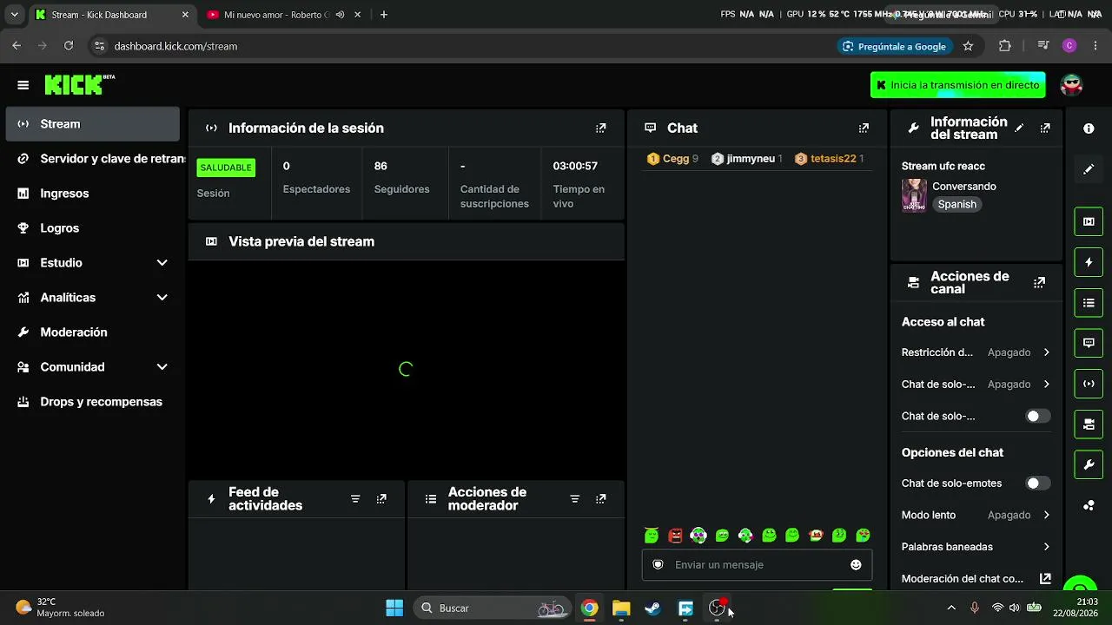This screenshot has height=625, width=1112.
Task: Open File Explorer from the taskbar
Action: click(x=621, y=609)
